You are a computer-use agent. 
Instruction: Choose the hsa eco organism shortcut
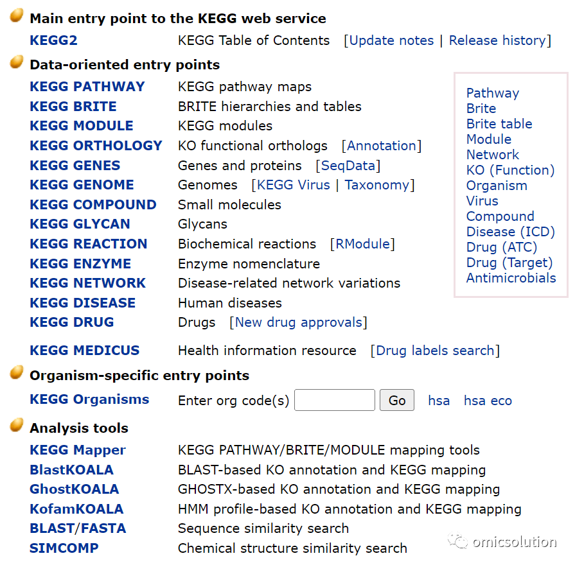488,401
